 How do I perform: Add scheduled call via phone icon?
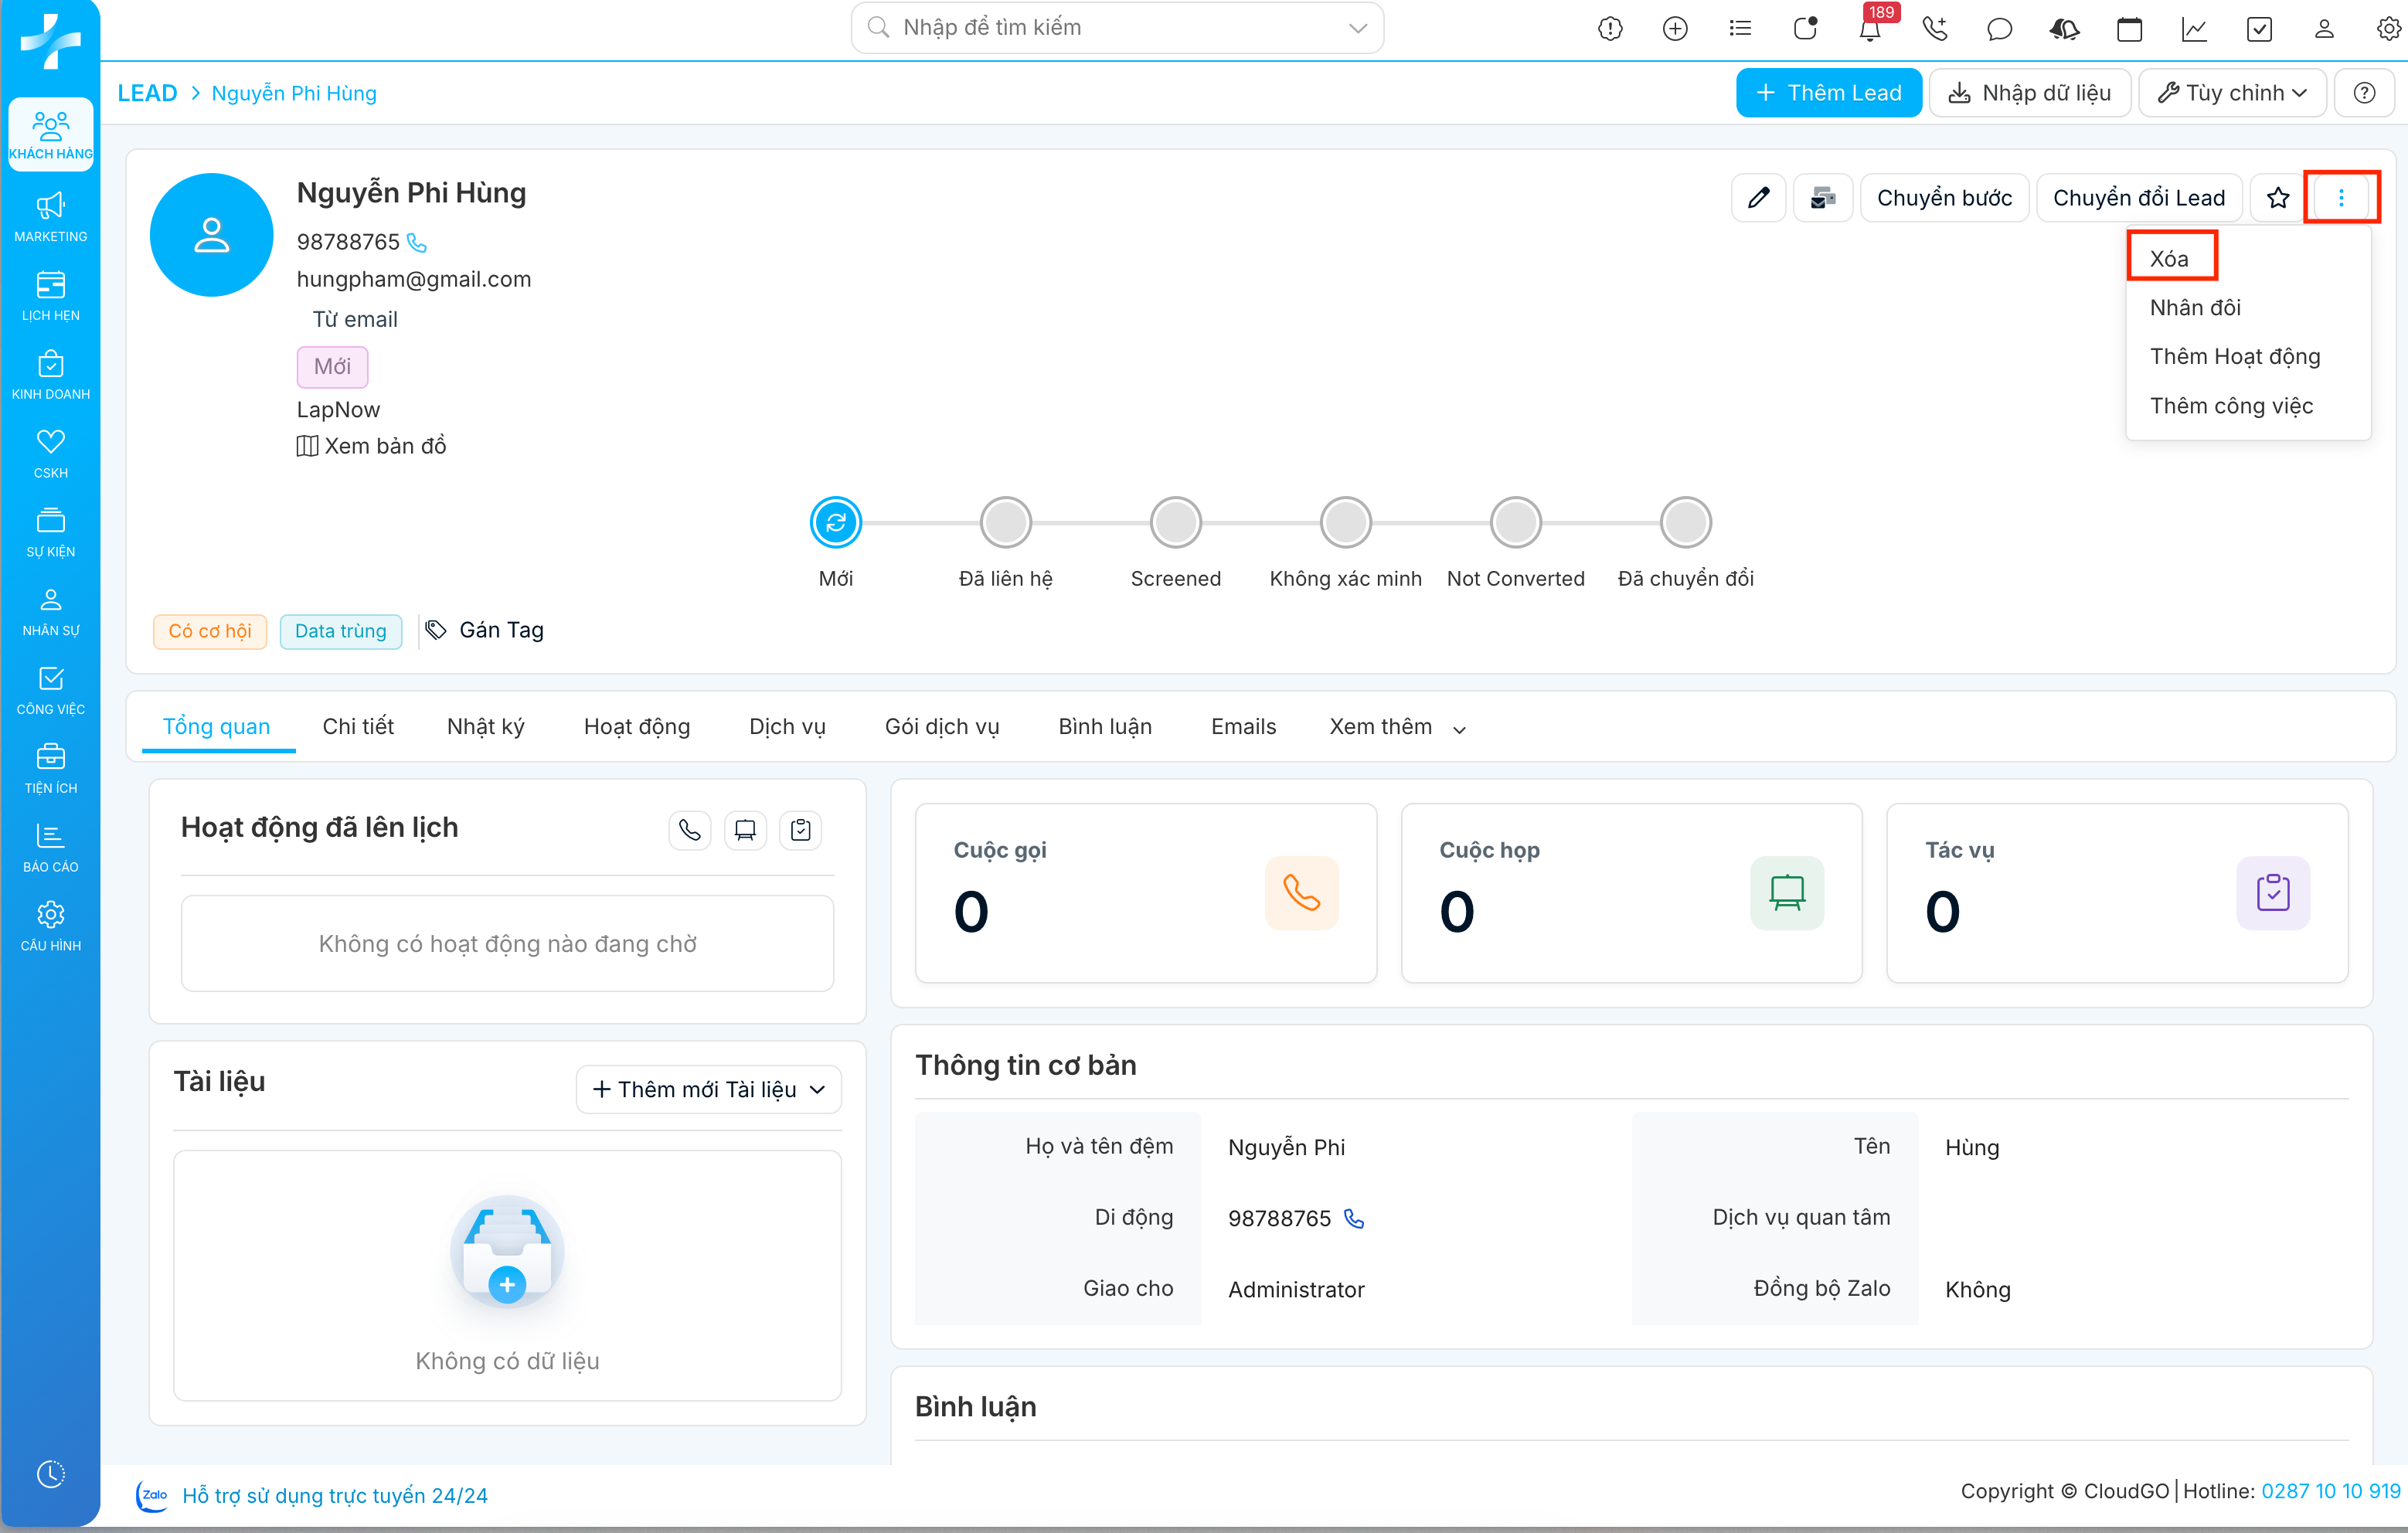click(689, 830)
